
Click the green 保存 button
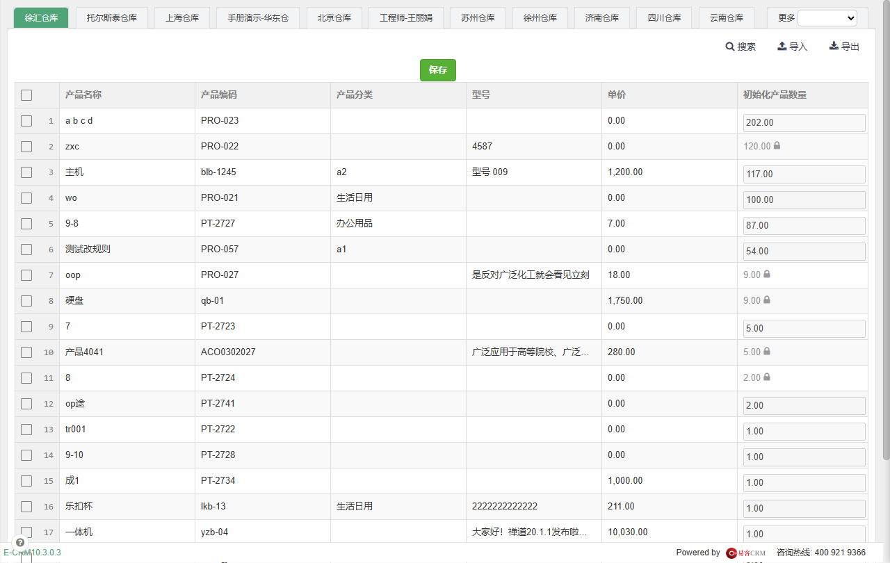tap(438, 70)
